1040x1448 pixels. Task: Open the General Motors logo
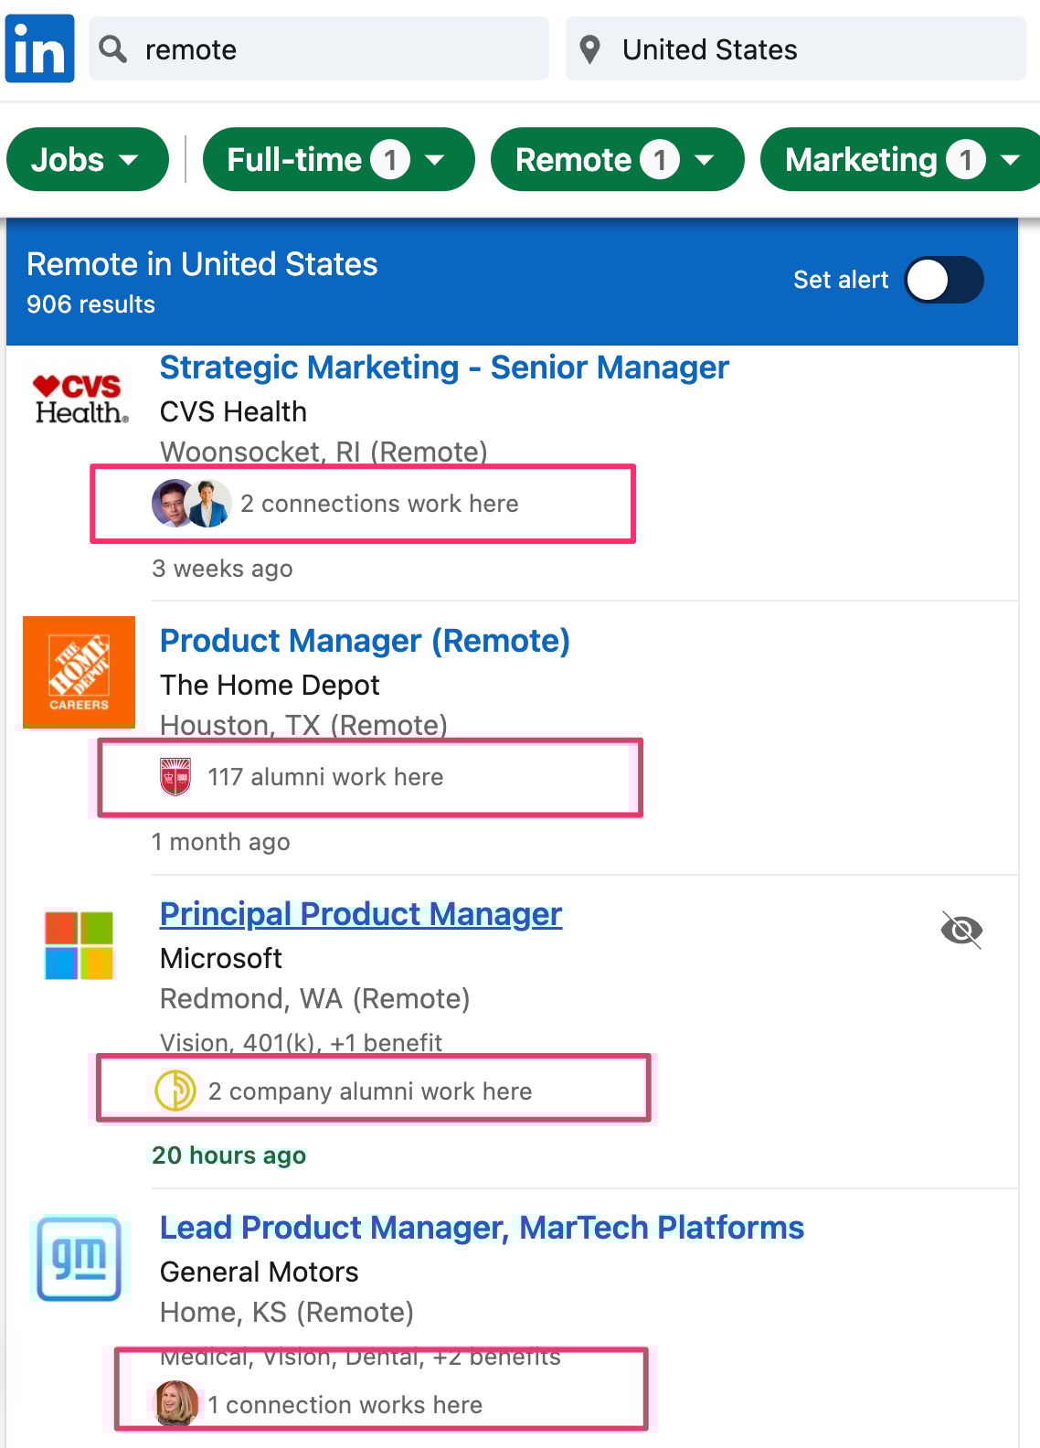pos(80,1258)
